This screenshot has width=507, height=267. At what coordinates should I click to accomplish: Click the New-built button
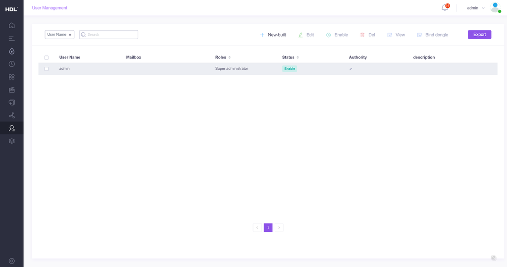273,35
